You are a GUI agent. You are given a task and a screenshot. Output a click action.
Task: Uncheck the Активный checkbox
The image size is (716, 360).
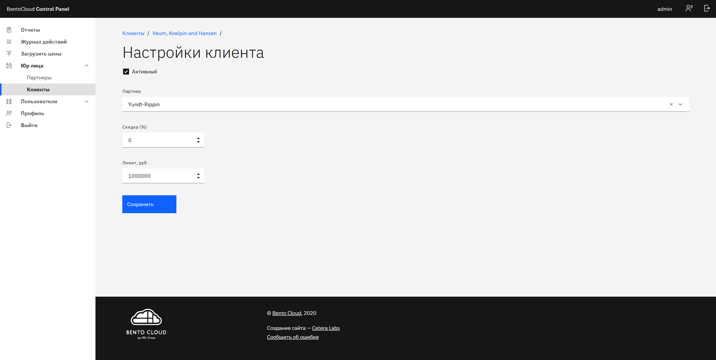[x=126, y=72]
